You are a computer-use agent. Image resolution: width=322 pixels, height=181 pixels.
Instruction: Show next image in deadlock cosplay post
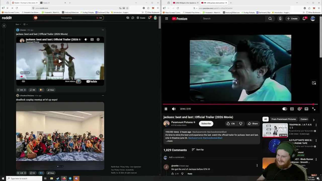[x=101, y=136]
